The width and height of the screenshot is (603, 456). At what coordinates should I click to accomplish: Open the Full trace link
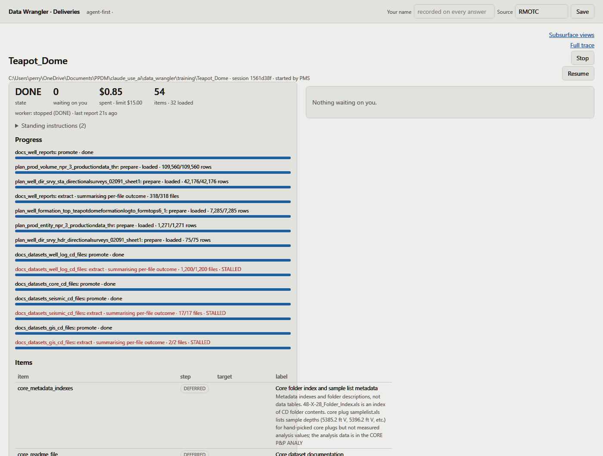click(582, 45)
